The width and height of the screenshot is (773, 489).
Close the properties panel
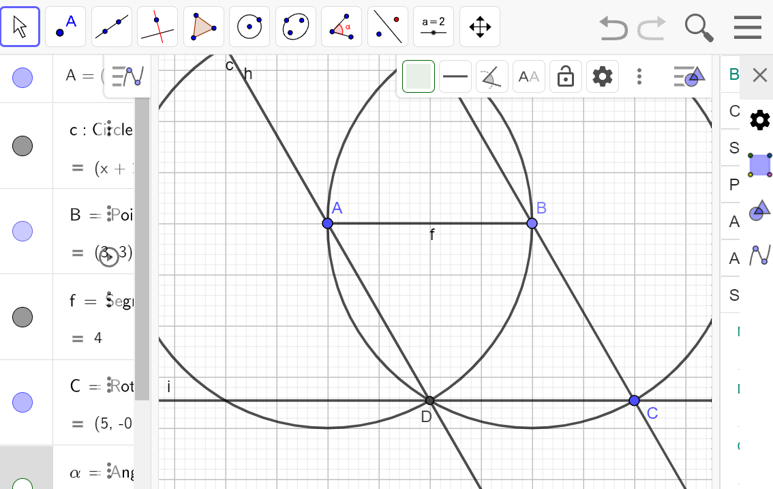(x=759, y=76)
